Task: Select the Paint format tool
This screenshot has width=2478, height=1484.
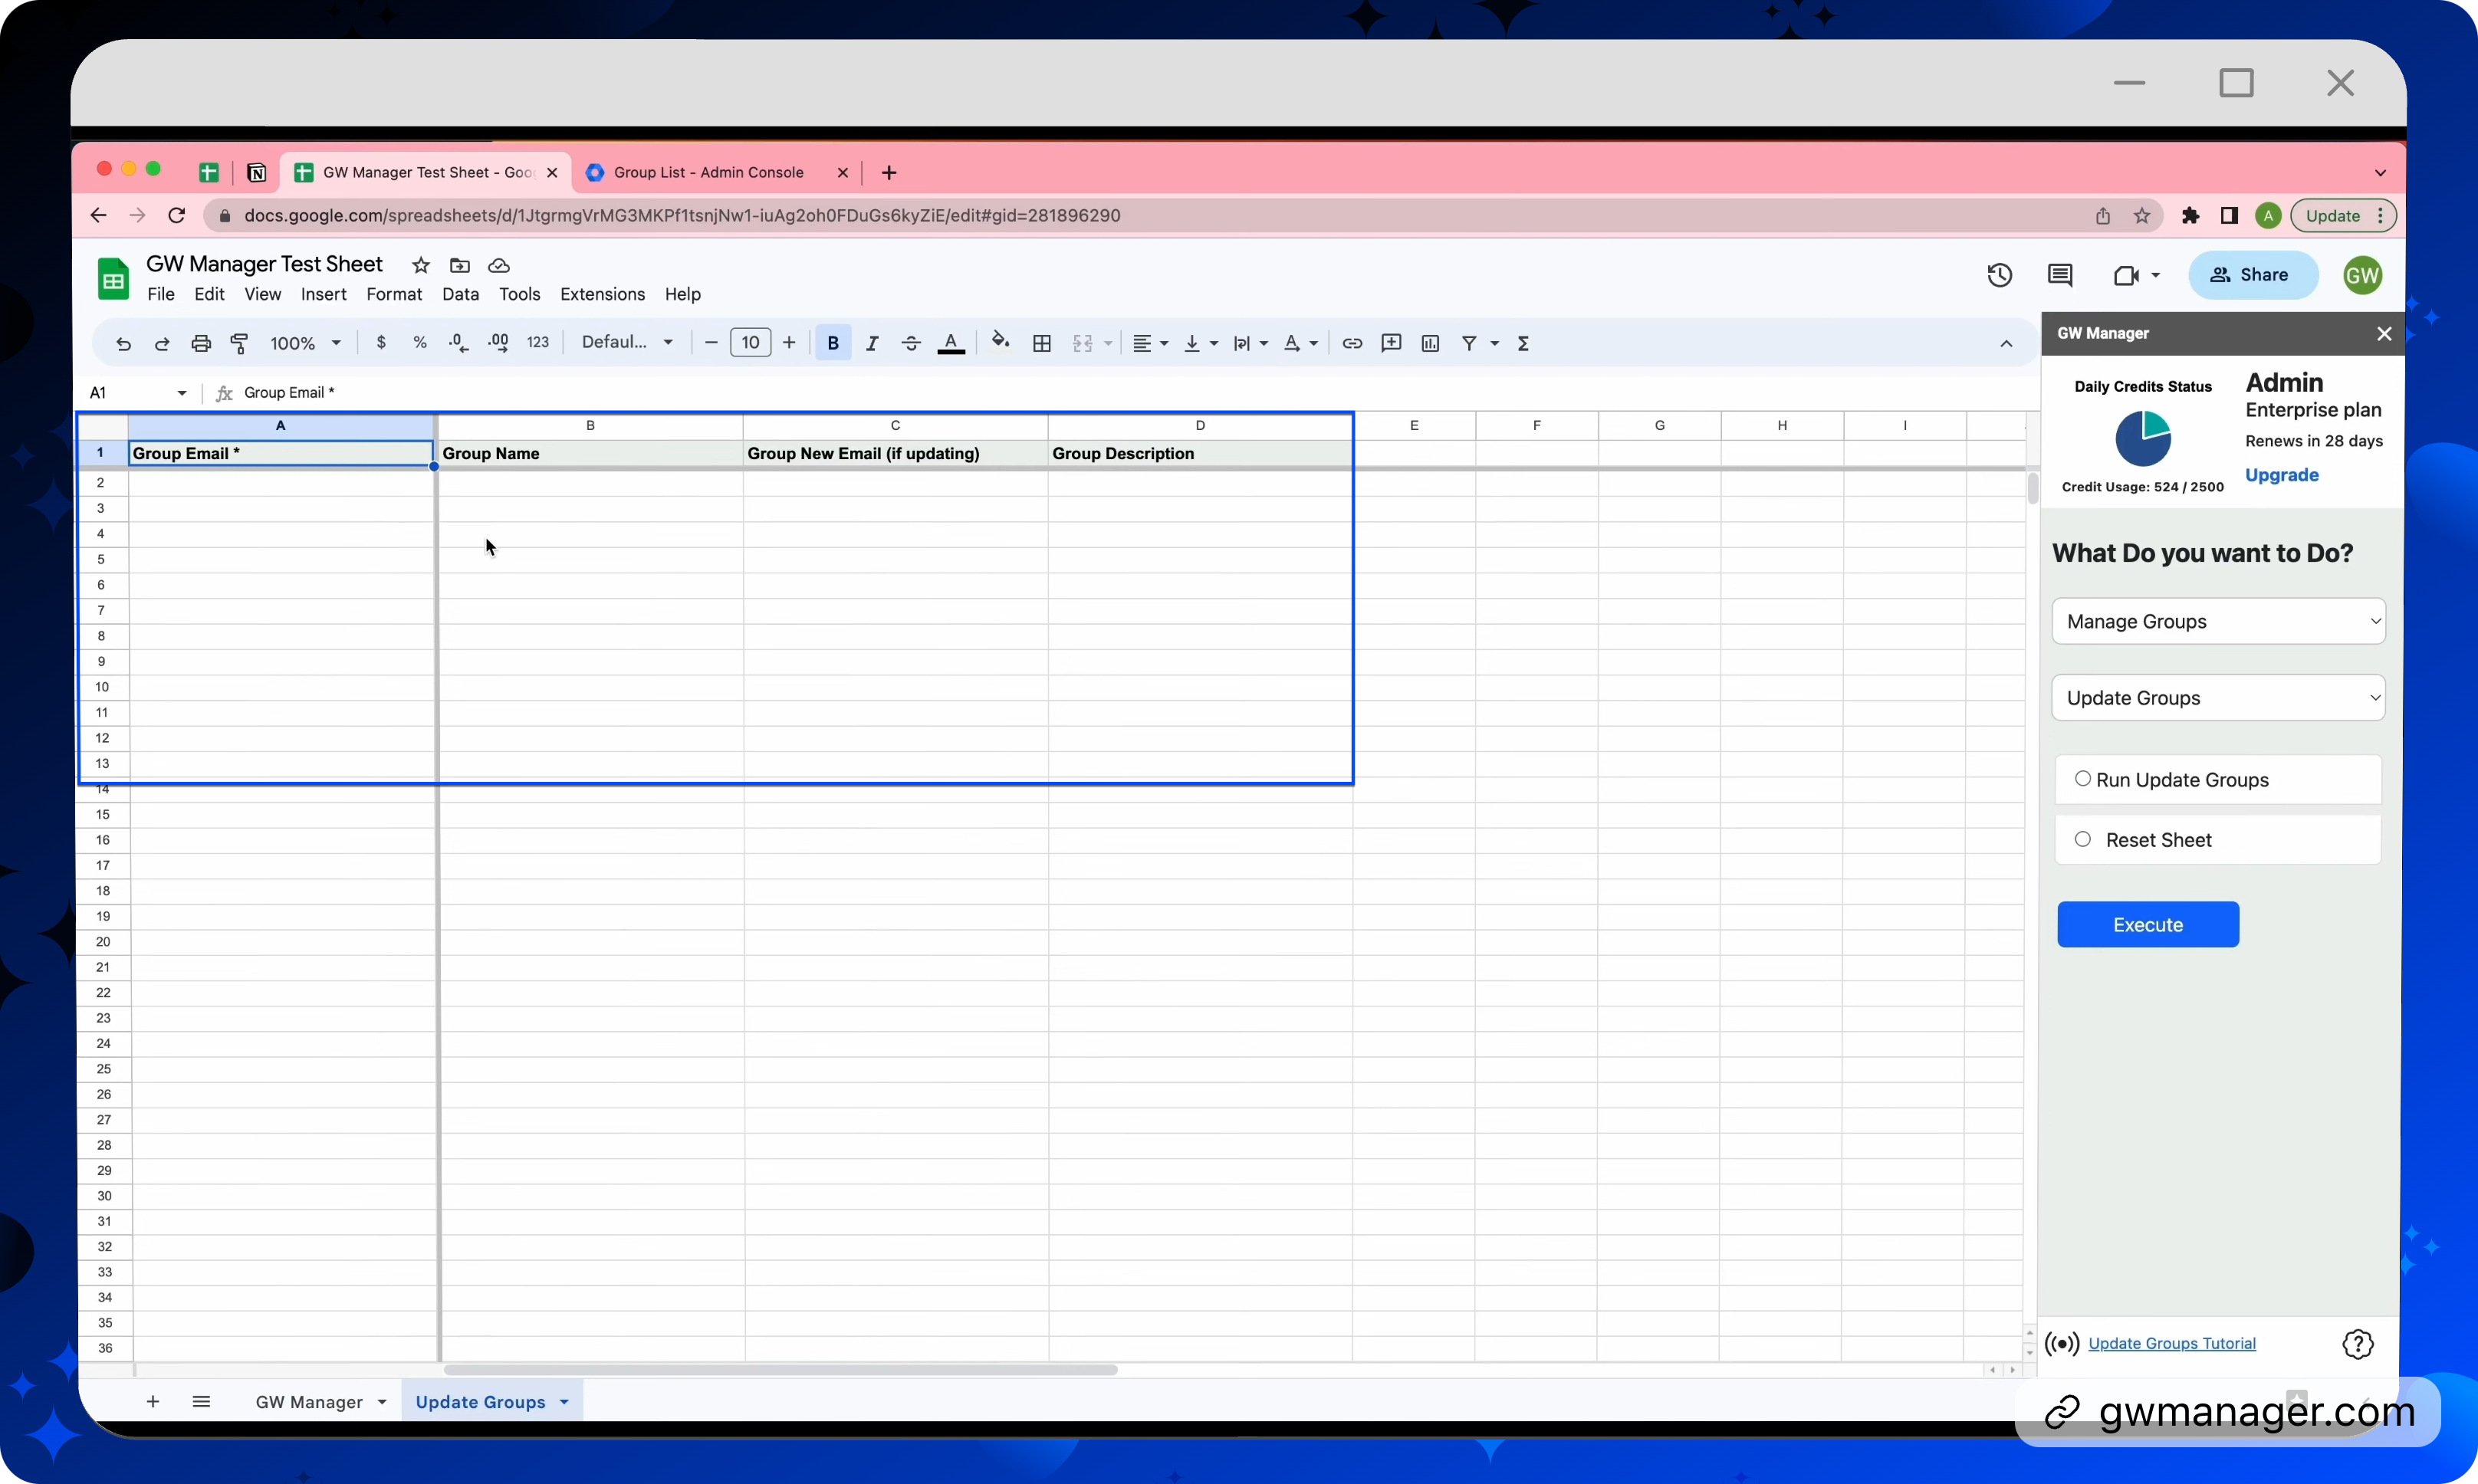Action: [x=240, y=343]
